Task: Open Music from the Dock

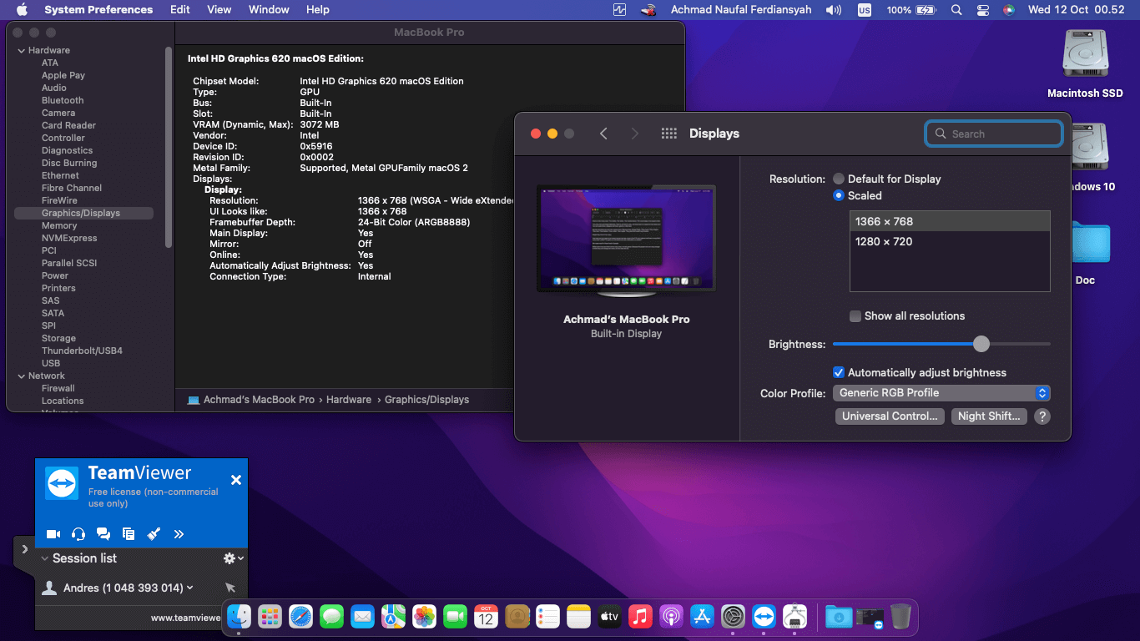Action: (x=640, y=617)
